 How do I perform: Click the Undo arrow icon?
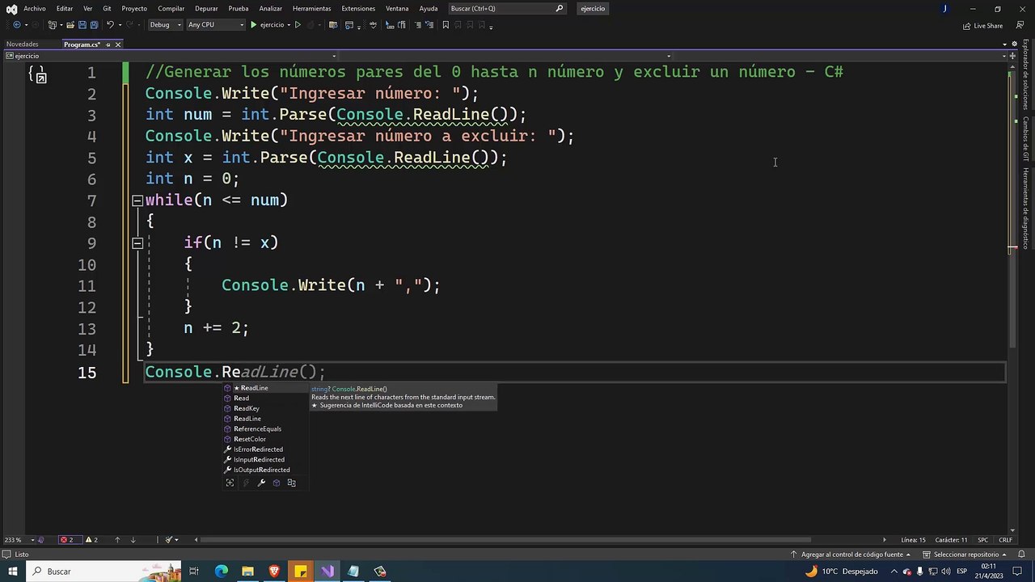coord(111,25)
